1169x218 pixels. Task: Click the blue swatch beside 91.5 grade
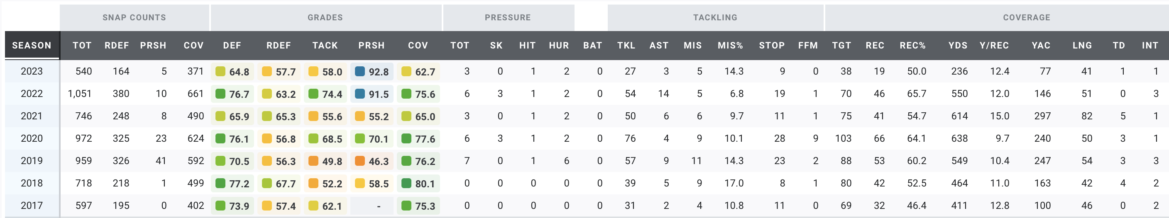click(x=360, y=94)
